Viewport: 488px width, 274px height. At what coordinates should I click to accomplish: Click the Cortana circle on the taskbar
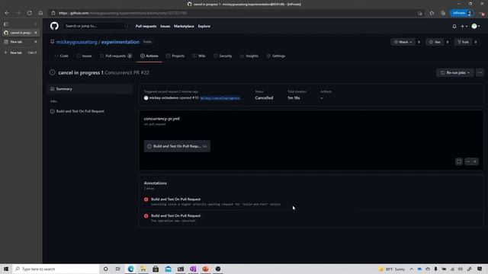[105, 269]
